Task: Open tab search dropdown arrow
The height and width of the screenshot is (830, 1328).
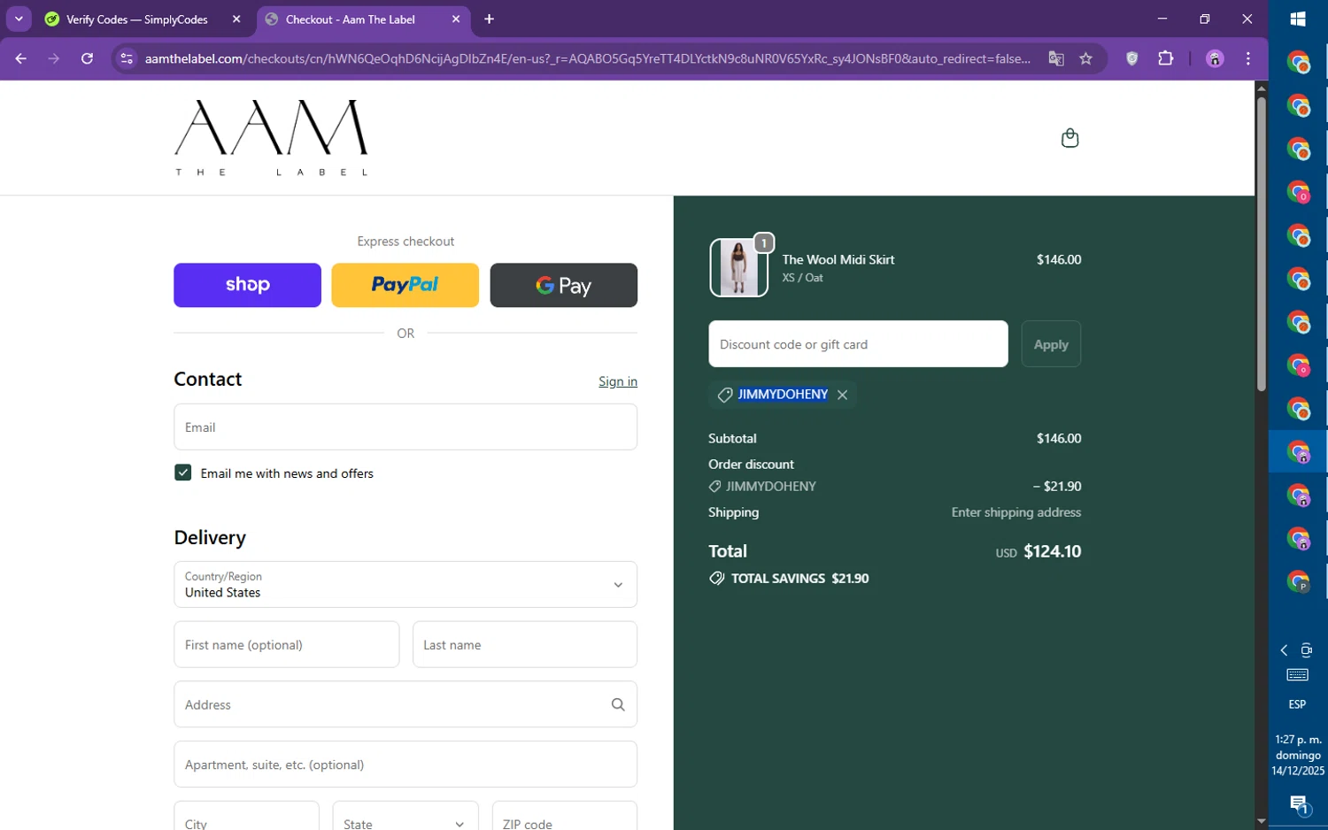Action: point(19,19)
